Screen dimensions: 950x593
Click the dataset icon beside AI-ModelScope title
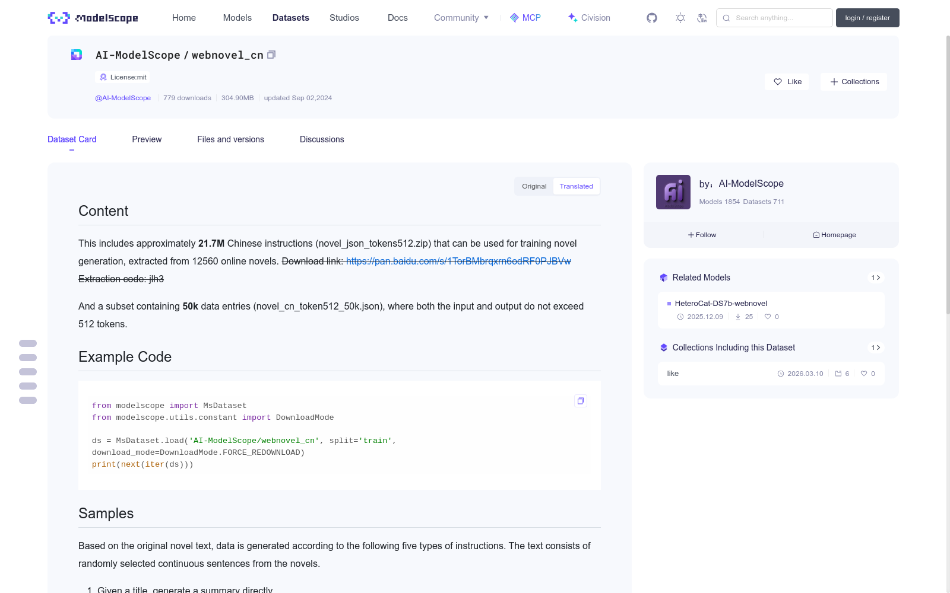coord(77,55)
